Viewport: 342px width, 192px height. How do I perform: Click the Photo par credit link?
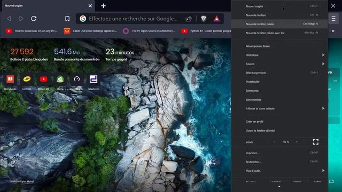coord(21,181)
